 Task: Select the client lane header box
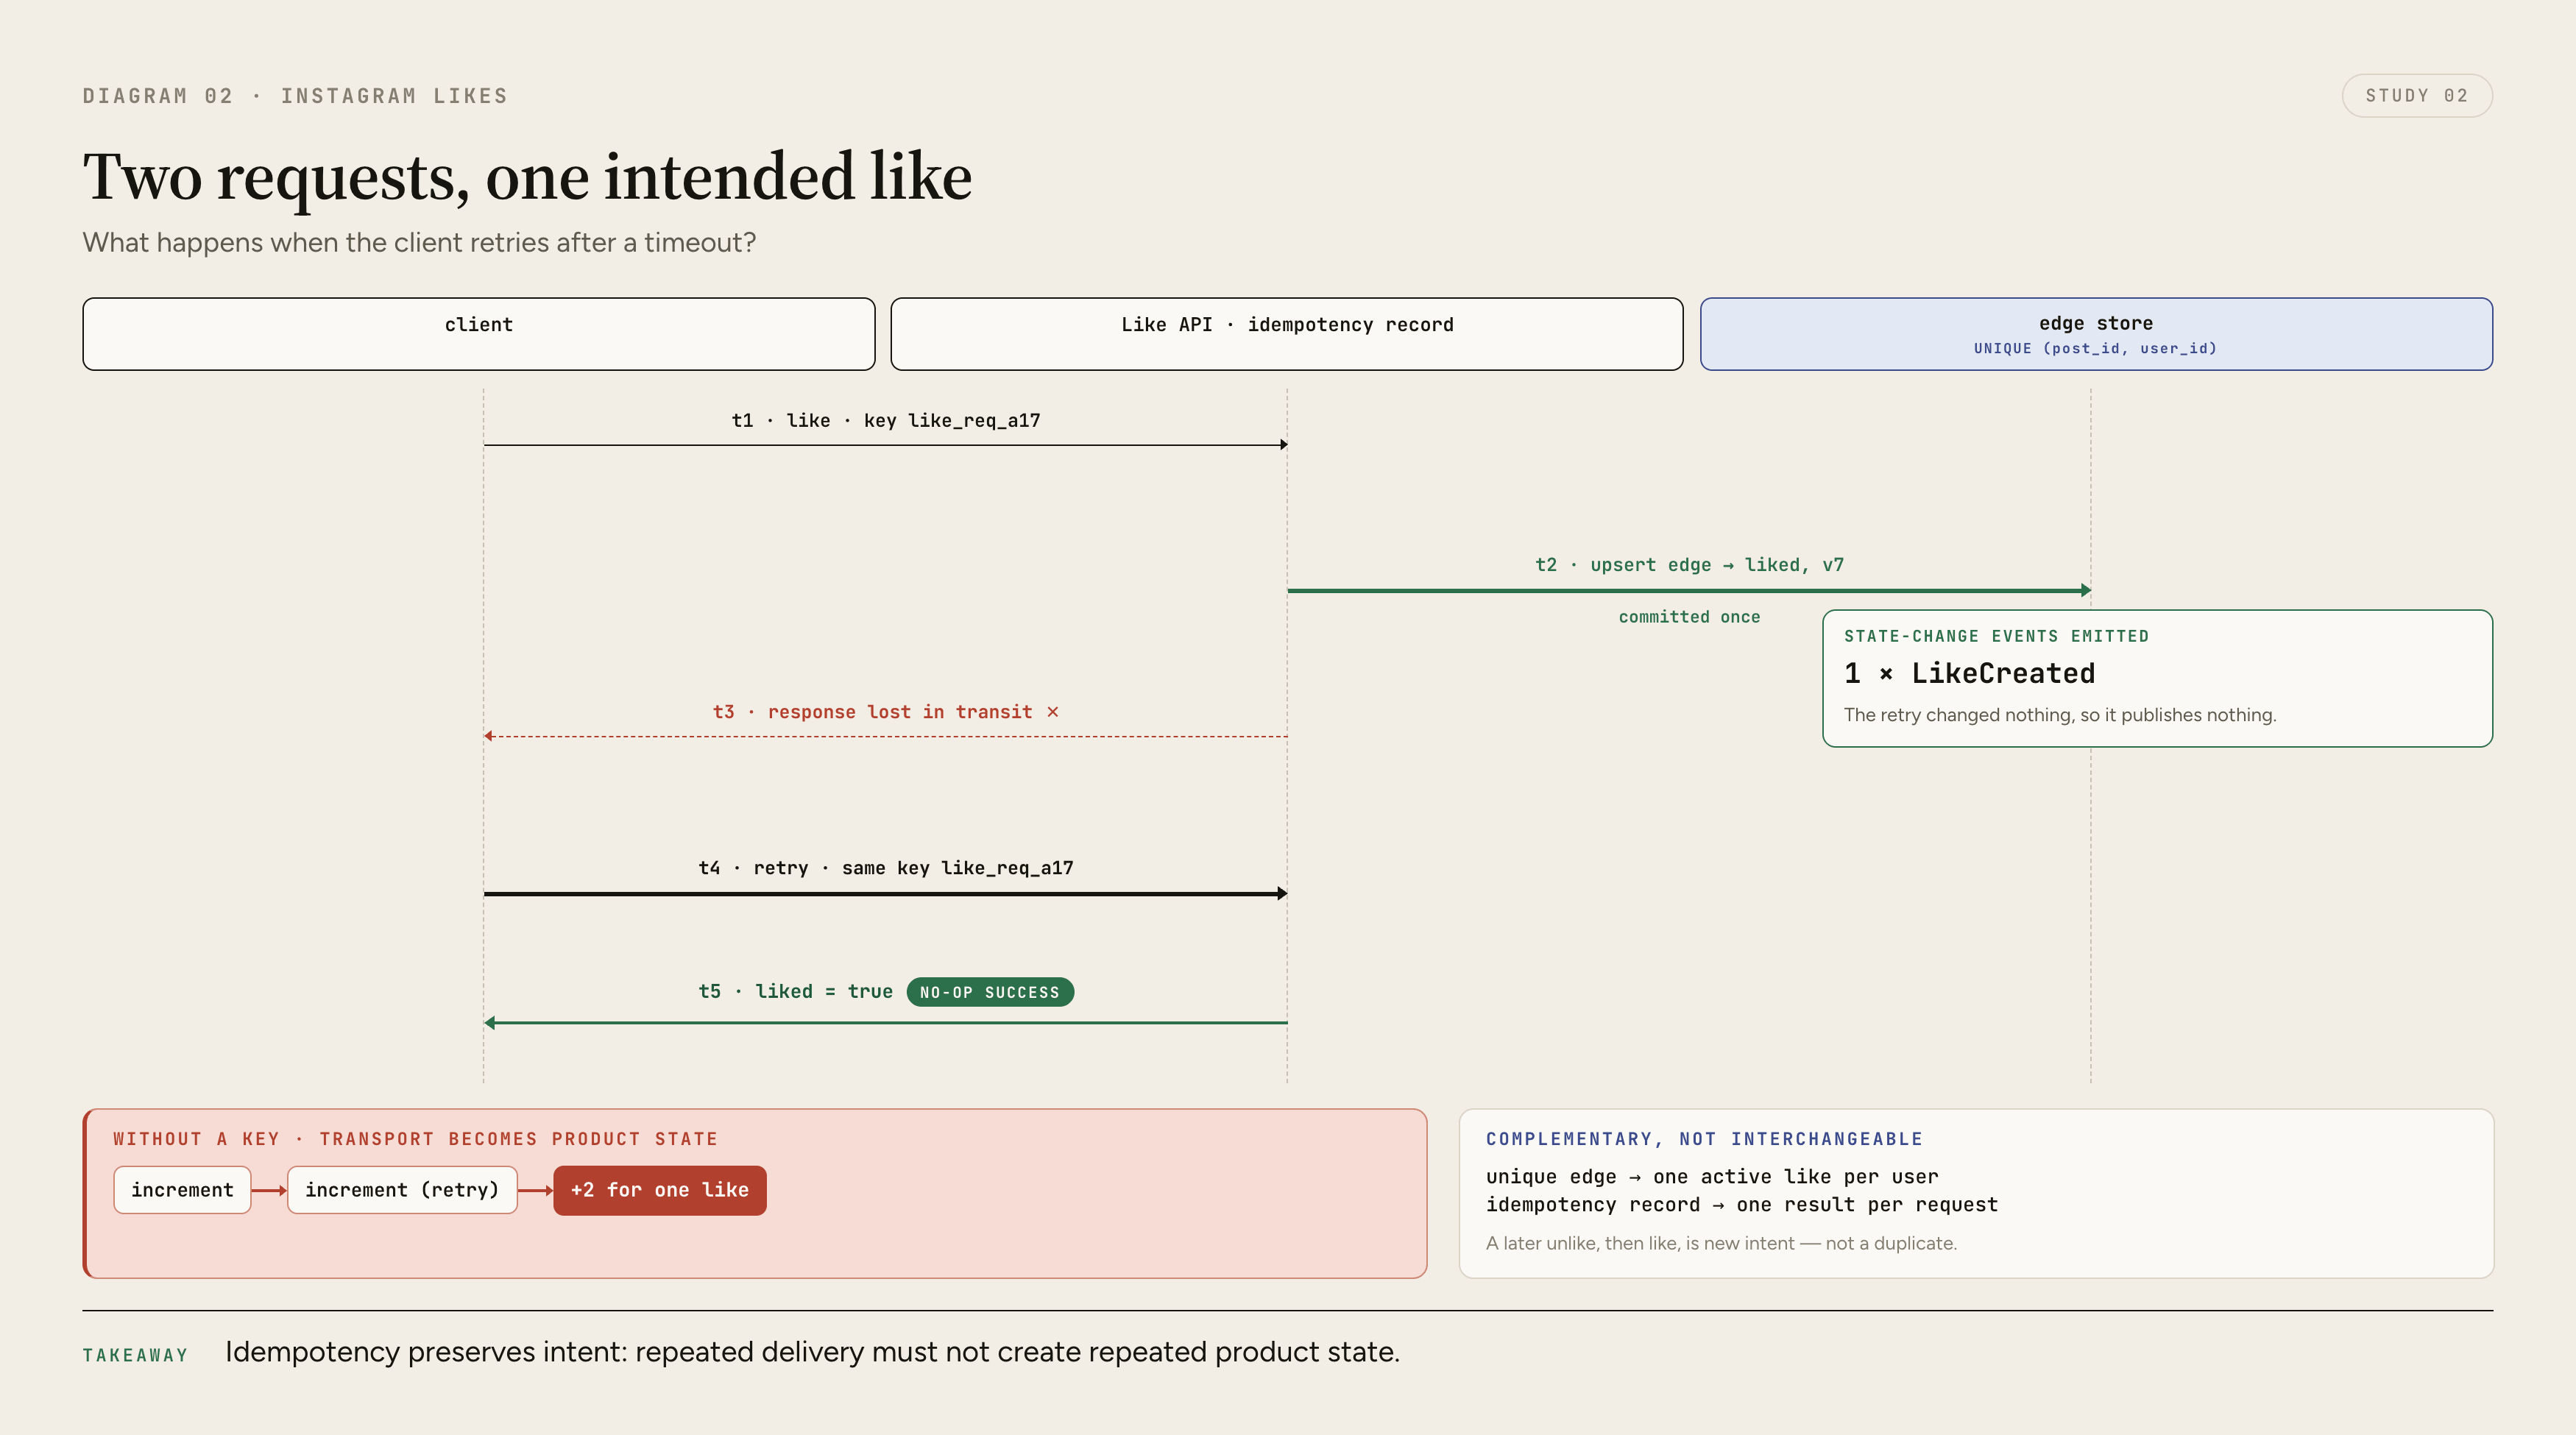(479, 334)
